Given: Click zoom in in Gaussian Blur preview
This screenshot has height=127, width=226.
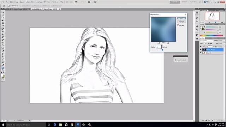Looking at the screenshot, I should pyautogui.click(x=168, y=43).
